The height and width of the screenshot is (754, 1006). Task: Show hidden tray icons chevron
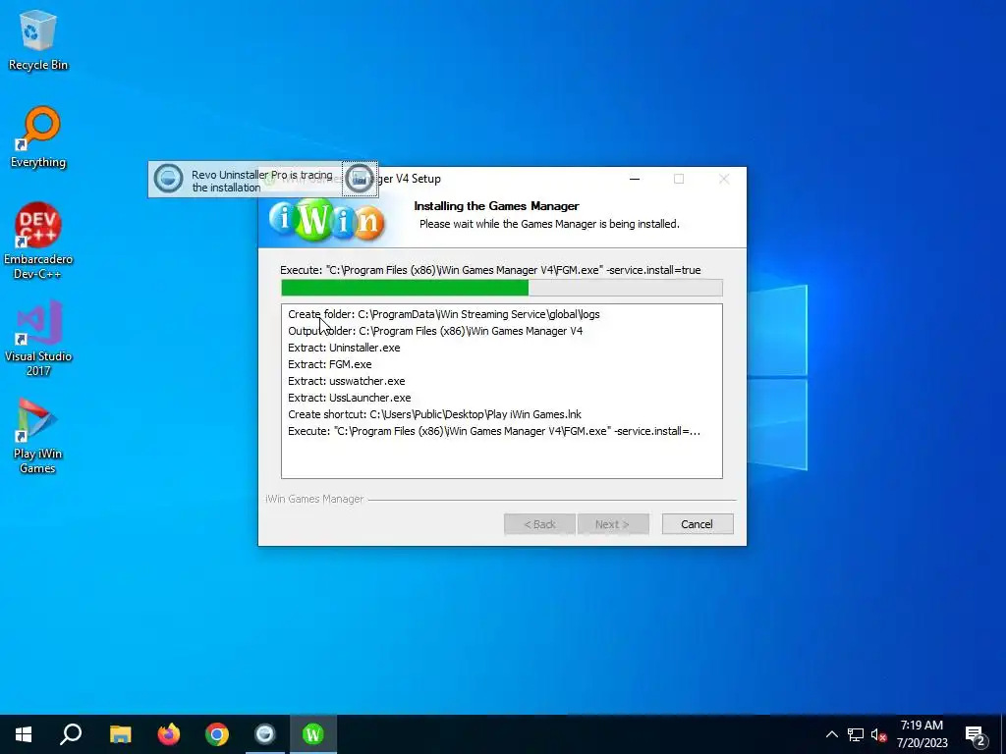click(831, 734)
